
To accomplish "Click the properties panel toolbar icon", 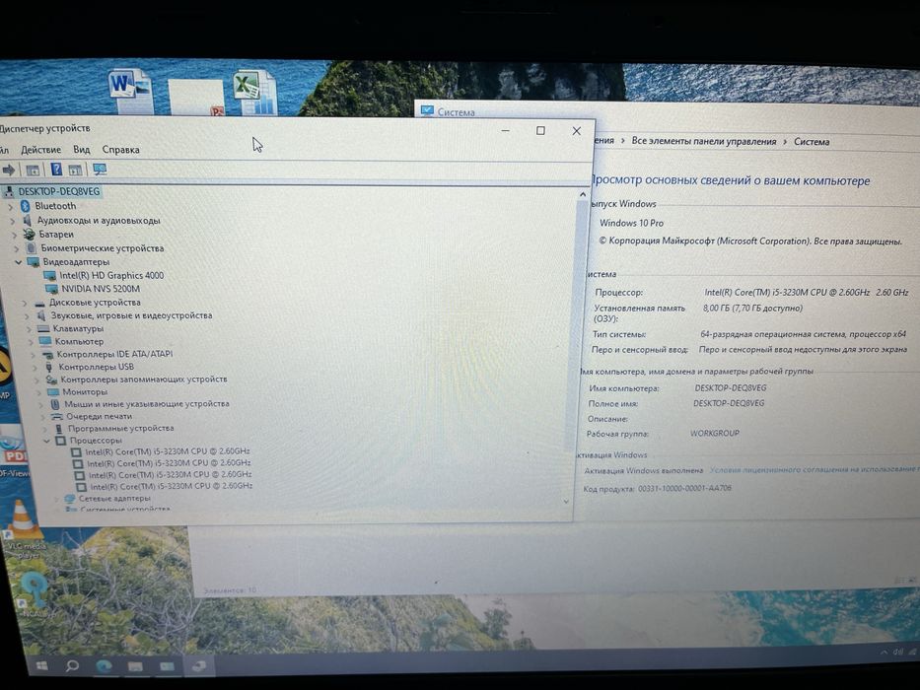I will [75, 171].
